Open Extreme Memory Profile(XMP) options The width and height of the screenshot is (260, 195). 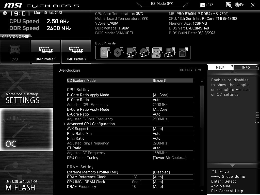point(161,172)
